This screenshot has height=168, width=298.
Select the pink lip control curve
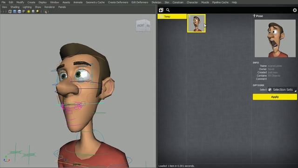pos(78,105)
